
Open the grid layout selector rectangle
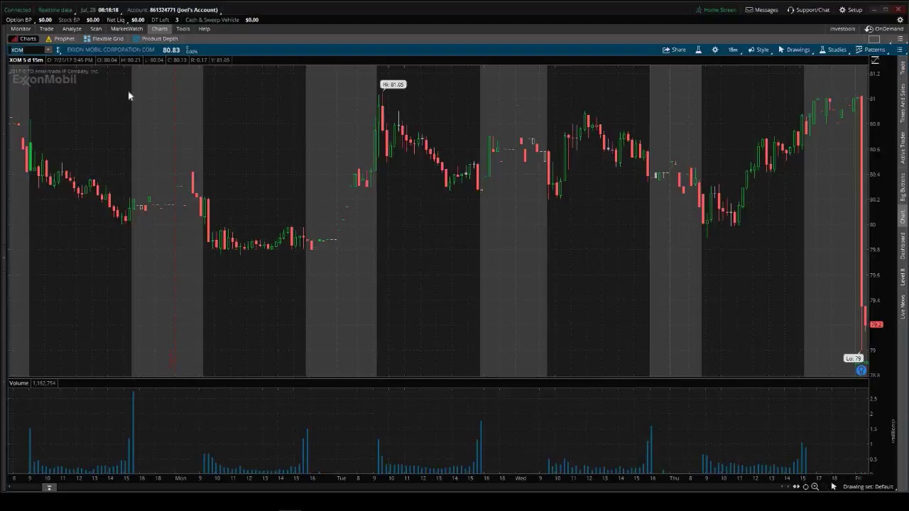click(x=874, y=39)
